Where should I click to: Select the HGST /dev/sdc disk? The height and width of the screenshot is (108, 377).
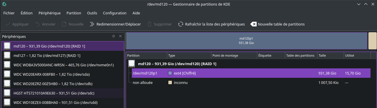tap(63, 93)
